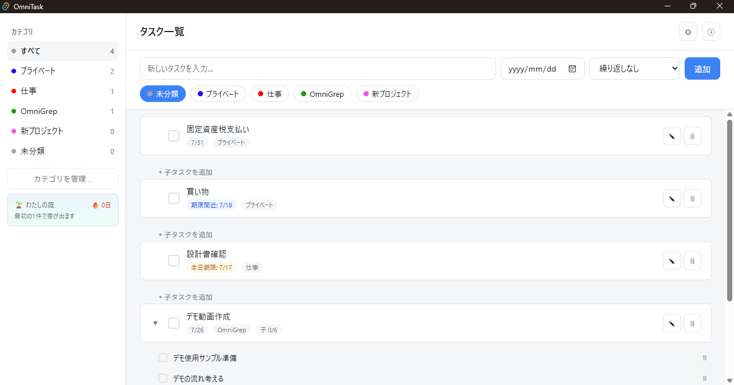
Task: Click the 期限間近: 7/18 badge
Action: coord(212,205)
